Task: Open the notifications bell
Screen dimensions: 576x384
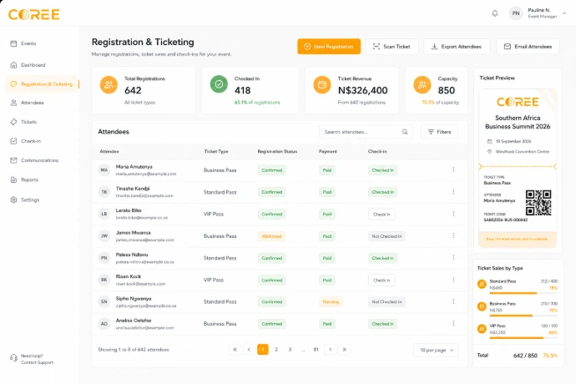Action: click(x=495, y=13)
